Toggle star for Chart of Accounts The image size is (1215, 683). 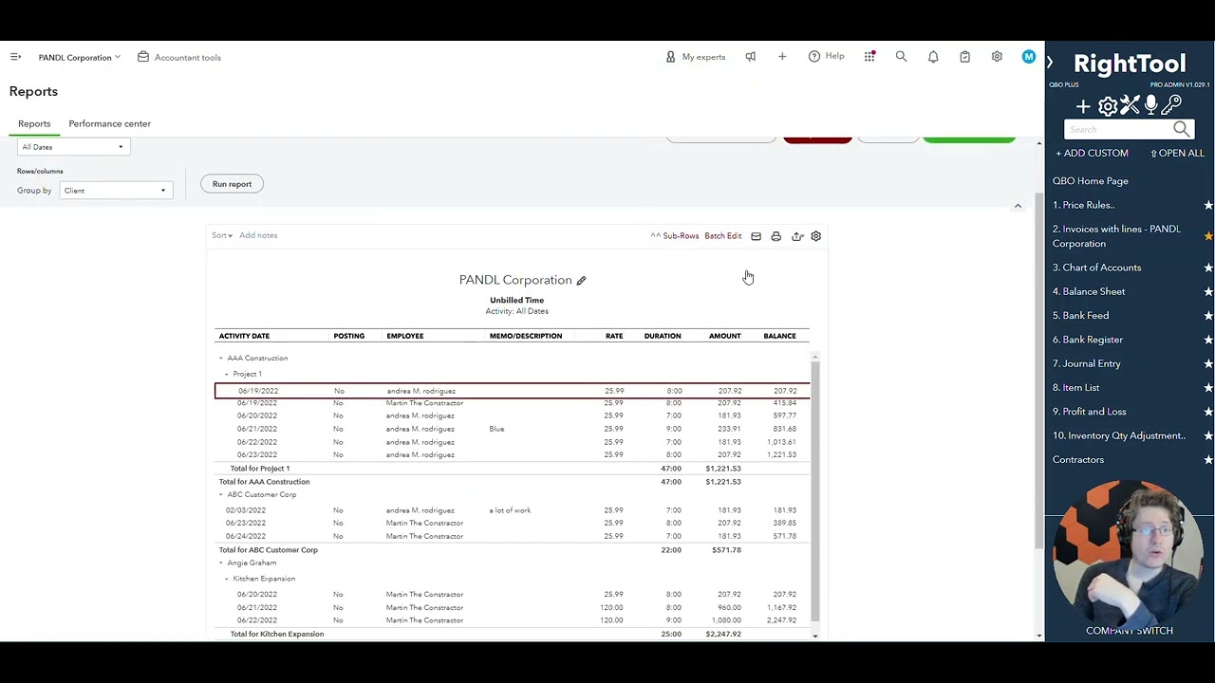pyautogui.click(x=1207, y=268)
